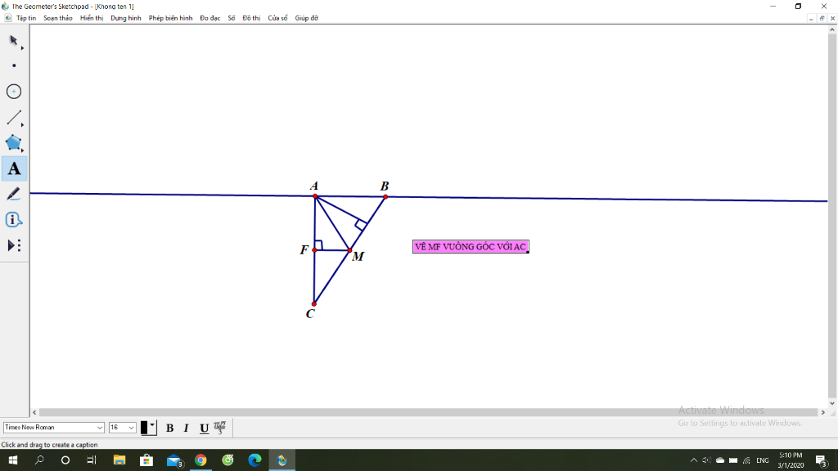838x471 pixels.
Task: Select the Point tool
Action: tap(14, 65)
